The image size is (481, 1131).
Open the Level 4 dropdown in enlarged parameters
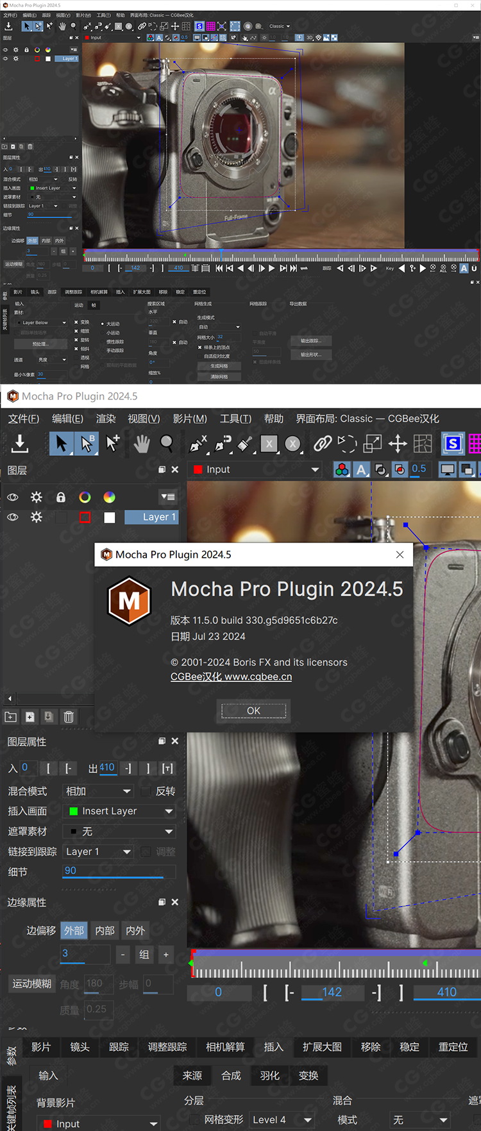click(282, 1119)
